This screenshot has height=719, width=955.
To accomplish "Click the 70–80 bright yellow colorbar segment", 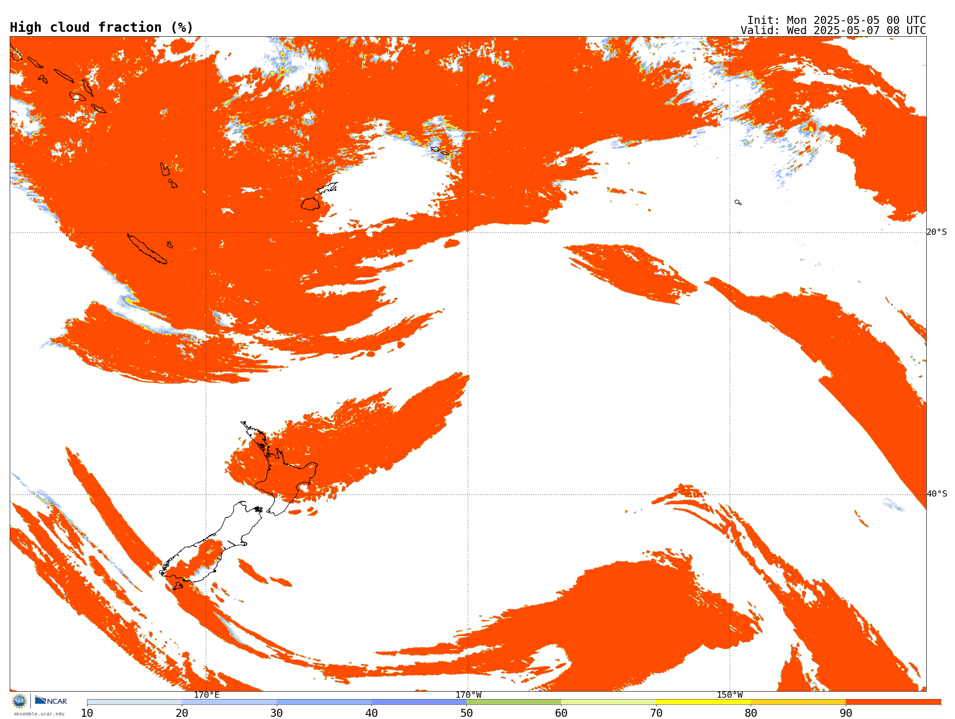I will point(703,702).
